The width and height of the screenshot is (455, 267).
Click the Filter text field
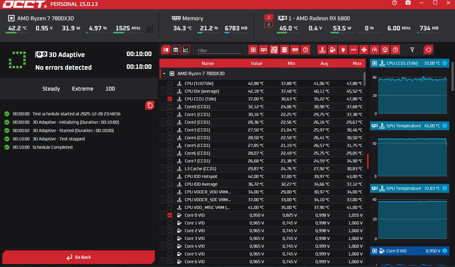(219, 50)
